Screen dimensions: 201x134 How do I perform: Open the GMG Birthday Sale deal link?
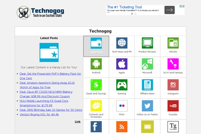[51, 110]
